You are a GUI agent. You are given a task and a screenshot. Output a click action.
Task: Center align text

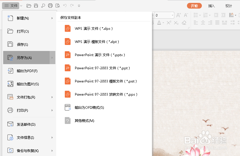pos(203,23)
